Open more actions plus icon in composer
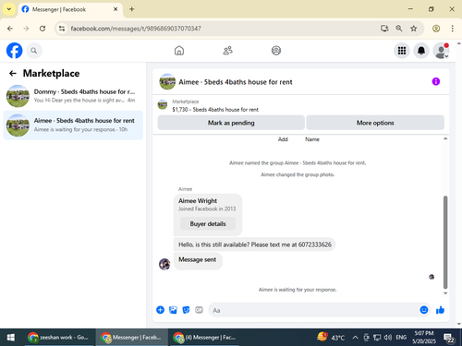 pyautogui.click(x=160, y=310)
